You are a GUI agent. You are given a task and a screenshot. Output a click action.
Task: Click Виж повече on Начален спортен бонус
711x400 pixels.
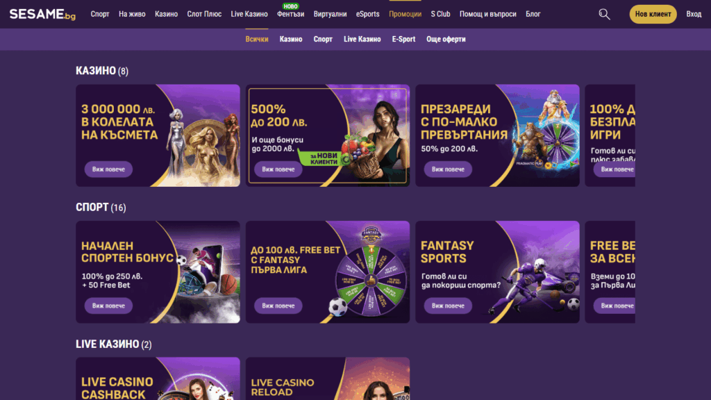click(x=108, y=306)
